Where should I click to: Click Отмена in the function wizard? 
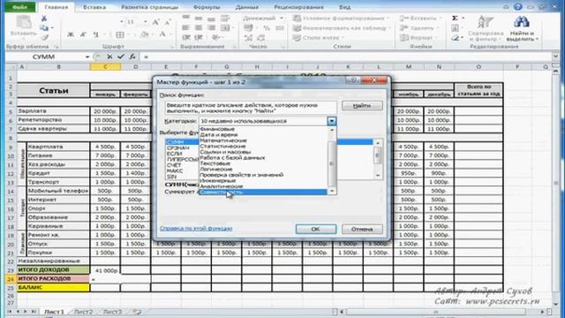coord(362,229)
